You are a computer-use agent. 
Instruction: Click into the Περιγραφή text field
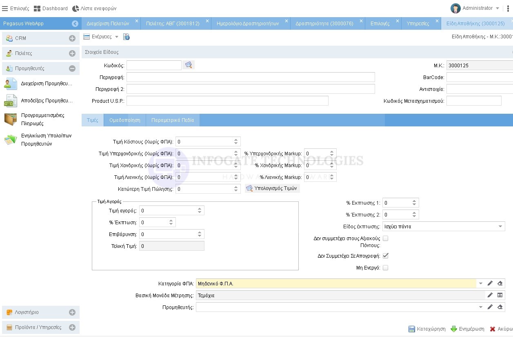tap(251, 77)
